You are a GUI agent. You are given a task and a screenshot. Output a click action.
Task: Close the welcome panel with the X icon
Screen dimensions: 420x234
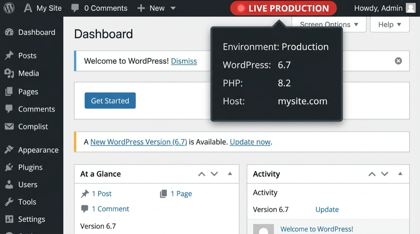pyautogui.click(x=398, y=61)
